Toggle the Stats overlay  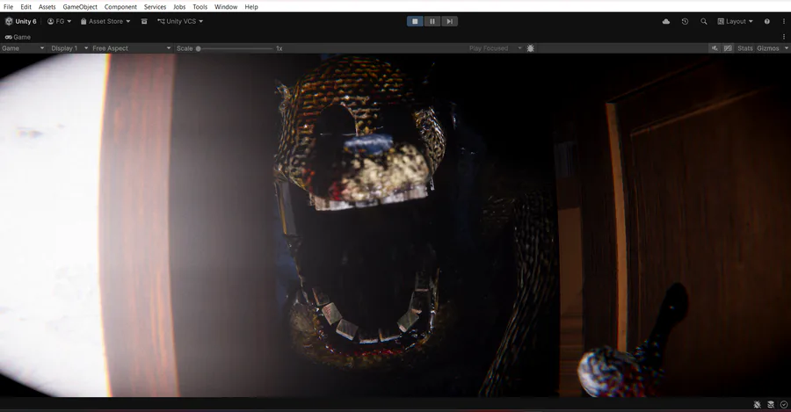click(744, 48)
